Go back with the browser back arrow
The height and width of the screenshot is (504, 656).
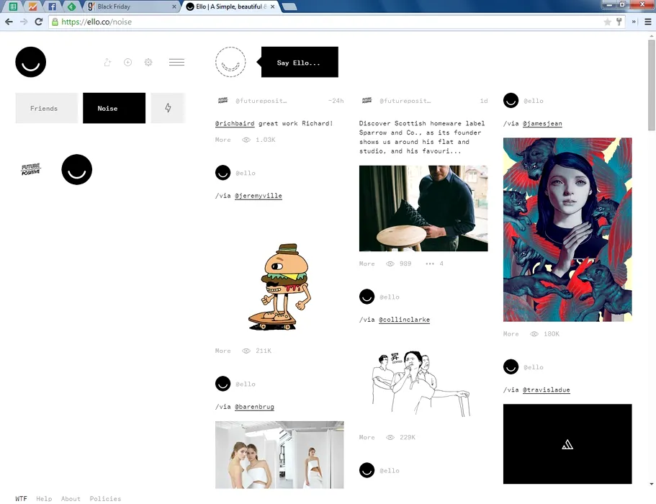click(x=9, y=22)
